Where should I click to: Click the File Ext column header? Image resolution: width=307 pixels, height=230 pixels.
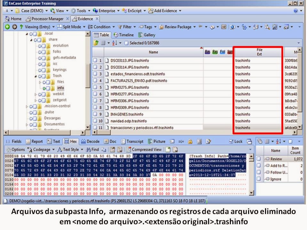259,52
